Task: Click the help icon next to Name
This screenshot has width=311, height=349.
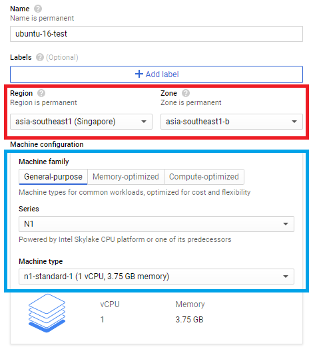Action: [38, 9]
